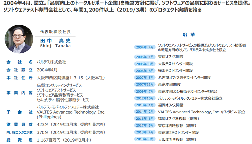Select engineer count 370名

point(42,132)
